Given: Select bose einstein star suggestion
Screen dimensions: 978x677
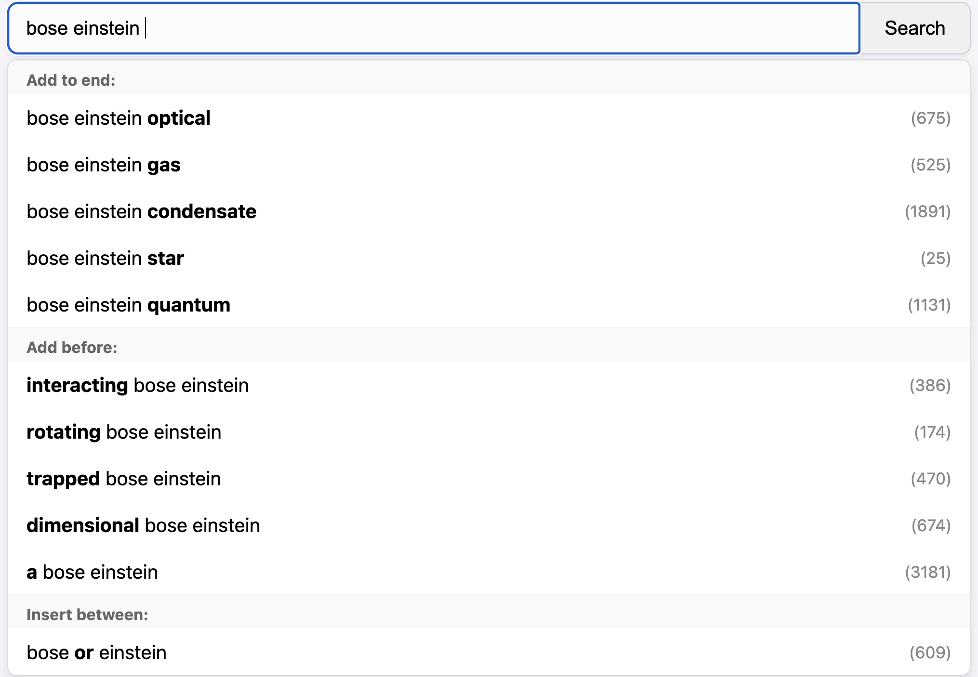Looking at the screenshot, I should tap(489, 258).
